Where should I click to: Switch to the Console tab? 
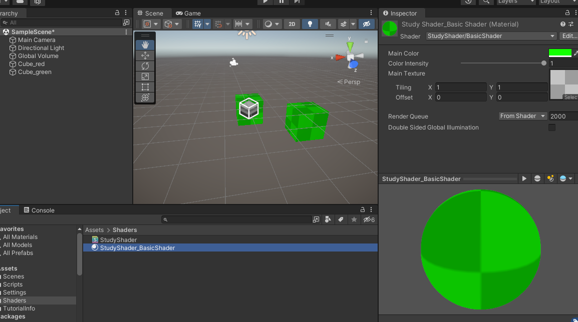point(39,210)
